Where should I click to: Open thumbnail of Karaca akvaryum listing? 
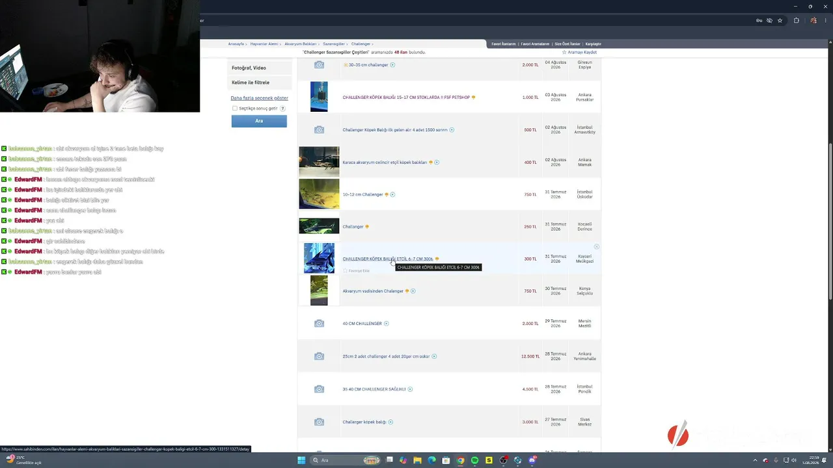pyautogui.click(x=319, y=162)
